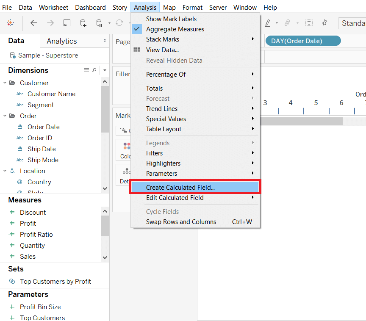The image size is (366, 321).
Task: Open the Worksheet menu
Action: click(x=53, y=8)
